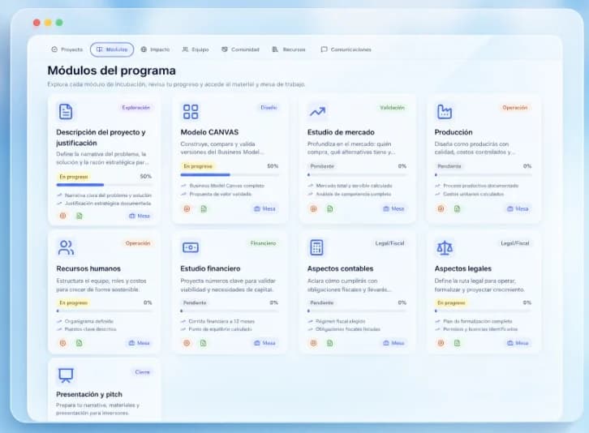Viewport: 589px width, 433px height.
Task: Click the presentation screen icon on Presentación y pitch
Action: (66, 375)
